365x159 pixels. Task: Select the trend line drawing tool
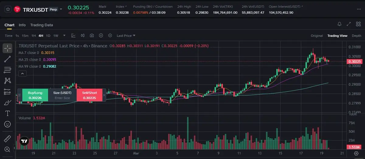8,59
